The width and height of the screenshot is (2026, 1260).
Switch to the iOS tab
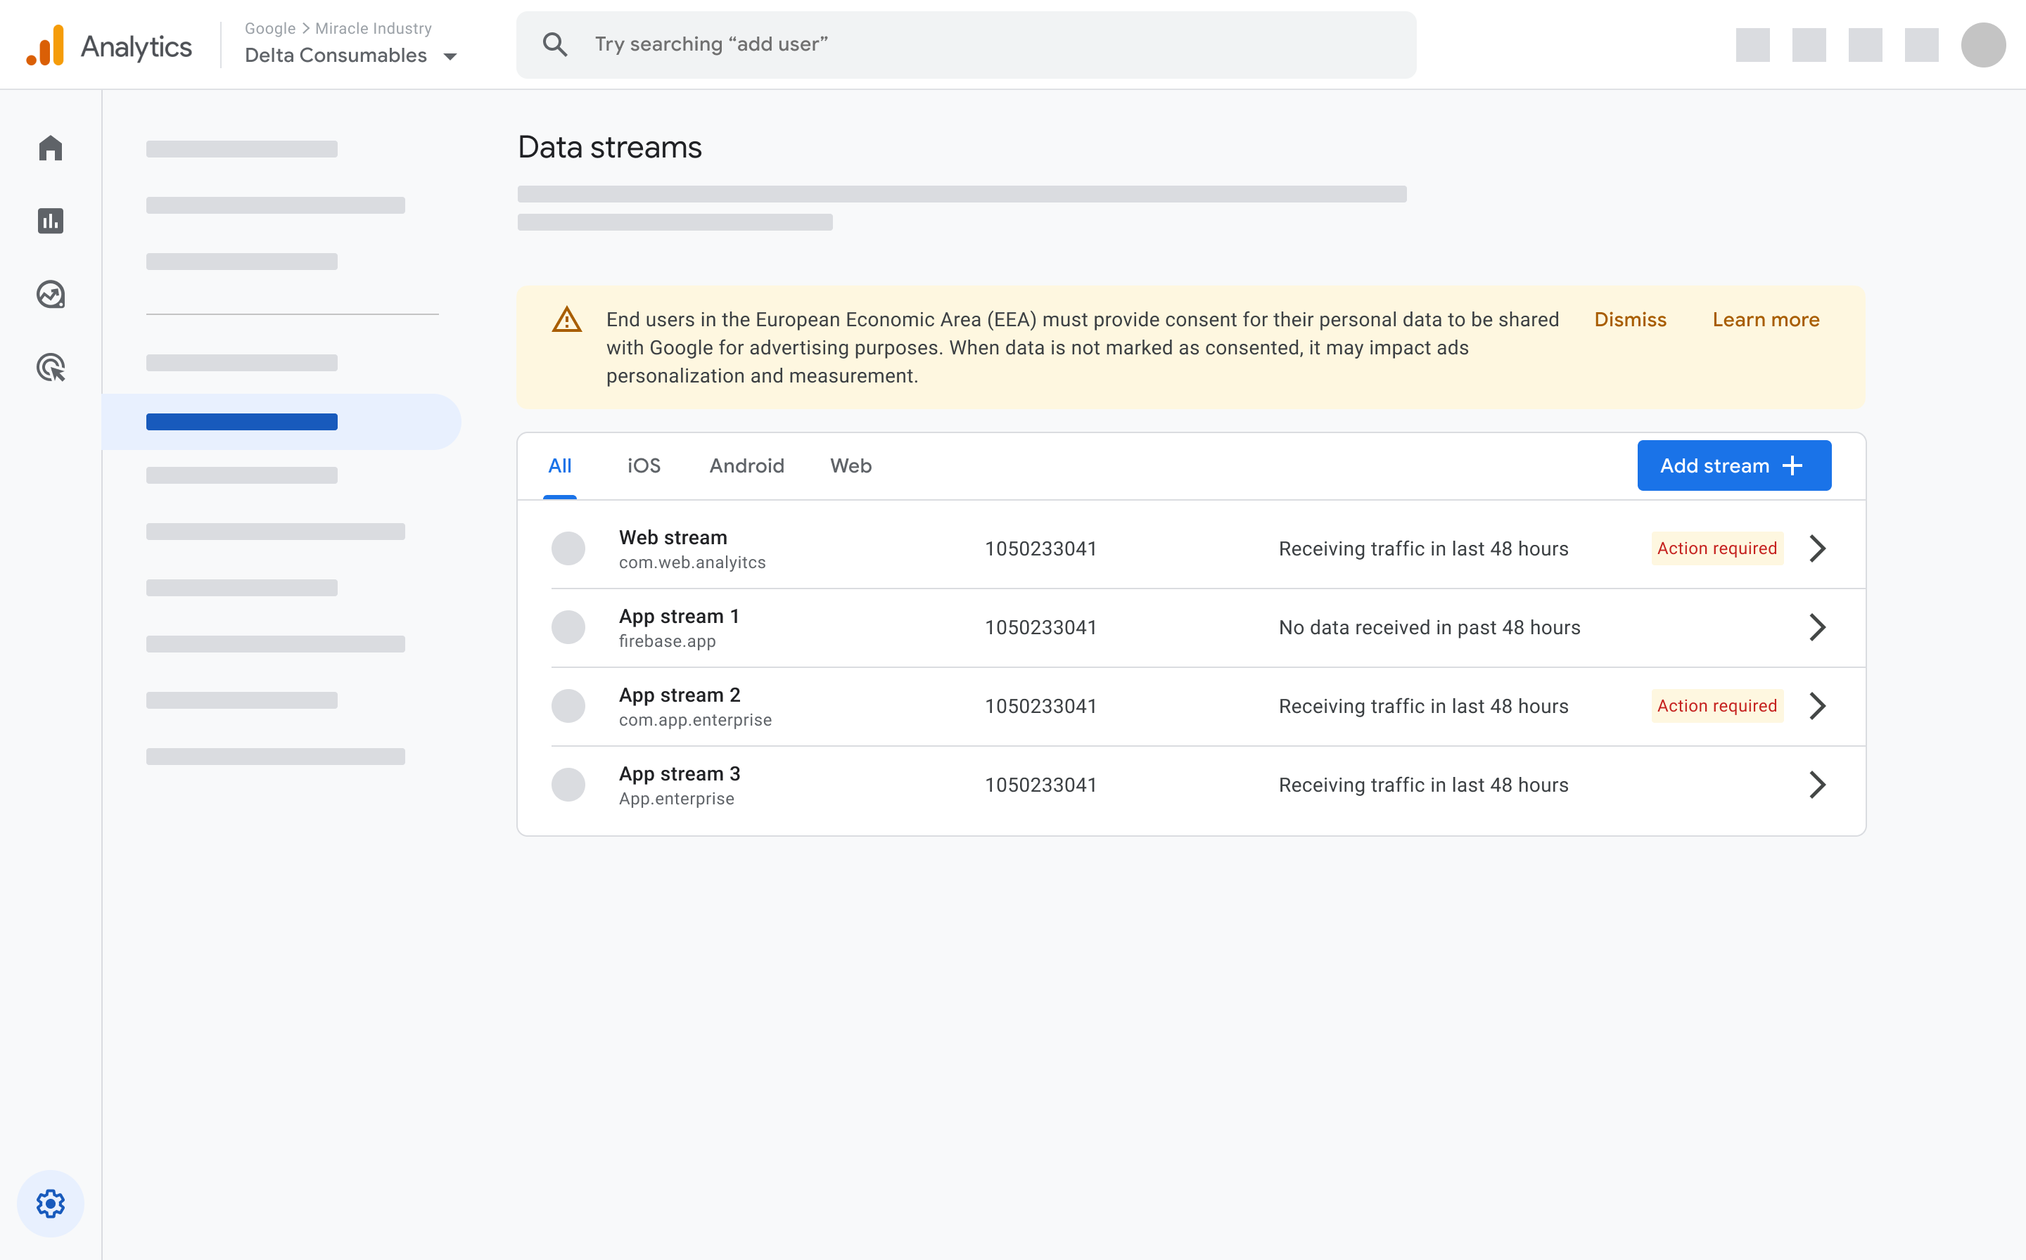(x=644, y=465)
